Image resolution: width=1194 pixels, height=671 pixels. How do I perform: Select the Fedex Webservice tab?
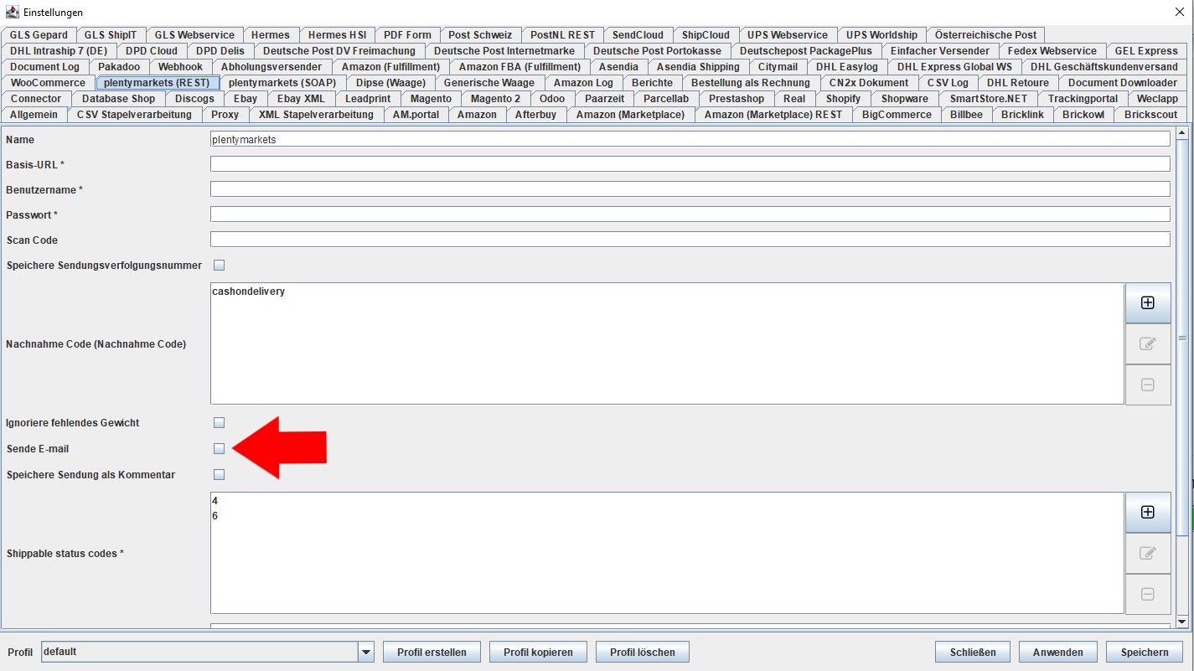(1052, 51)
